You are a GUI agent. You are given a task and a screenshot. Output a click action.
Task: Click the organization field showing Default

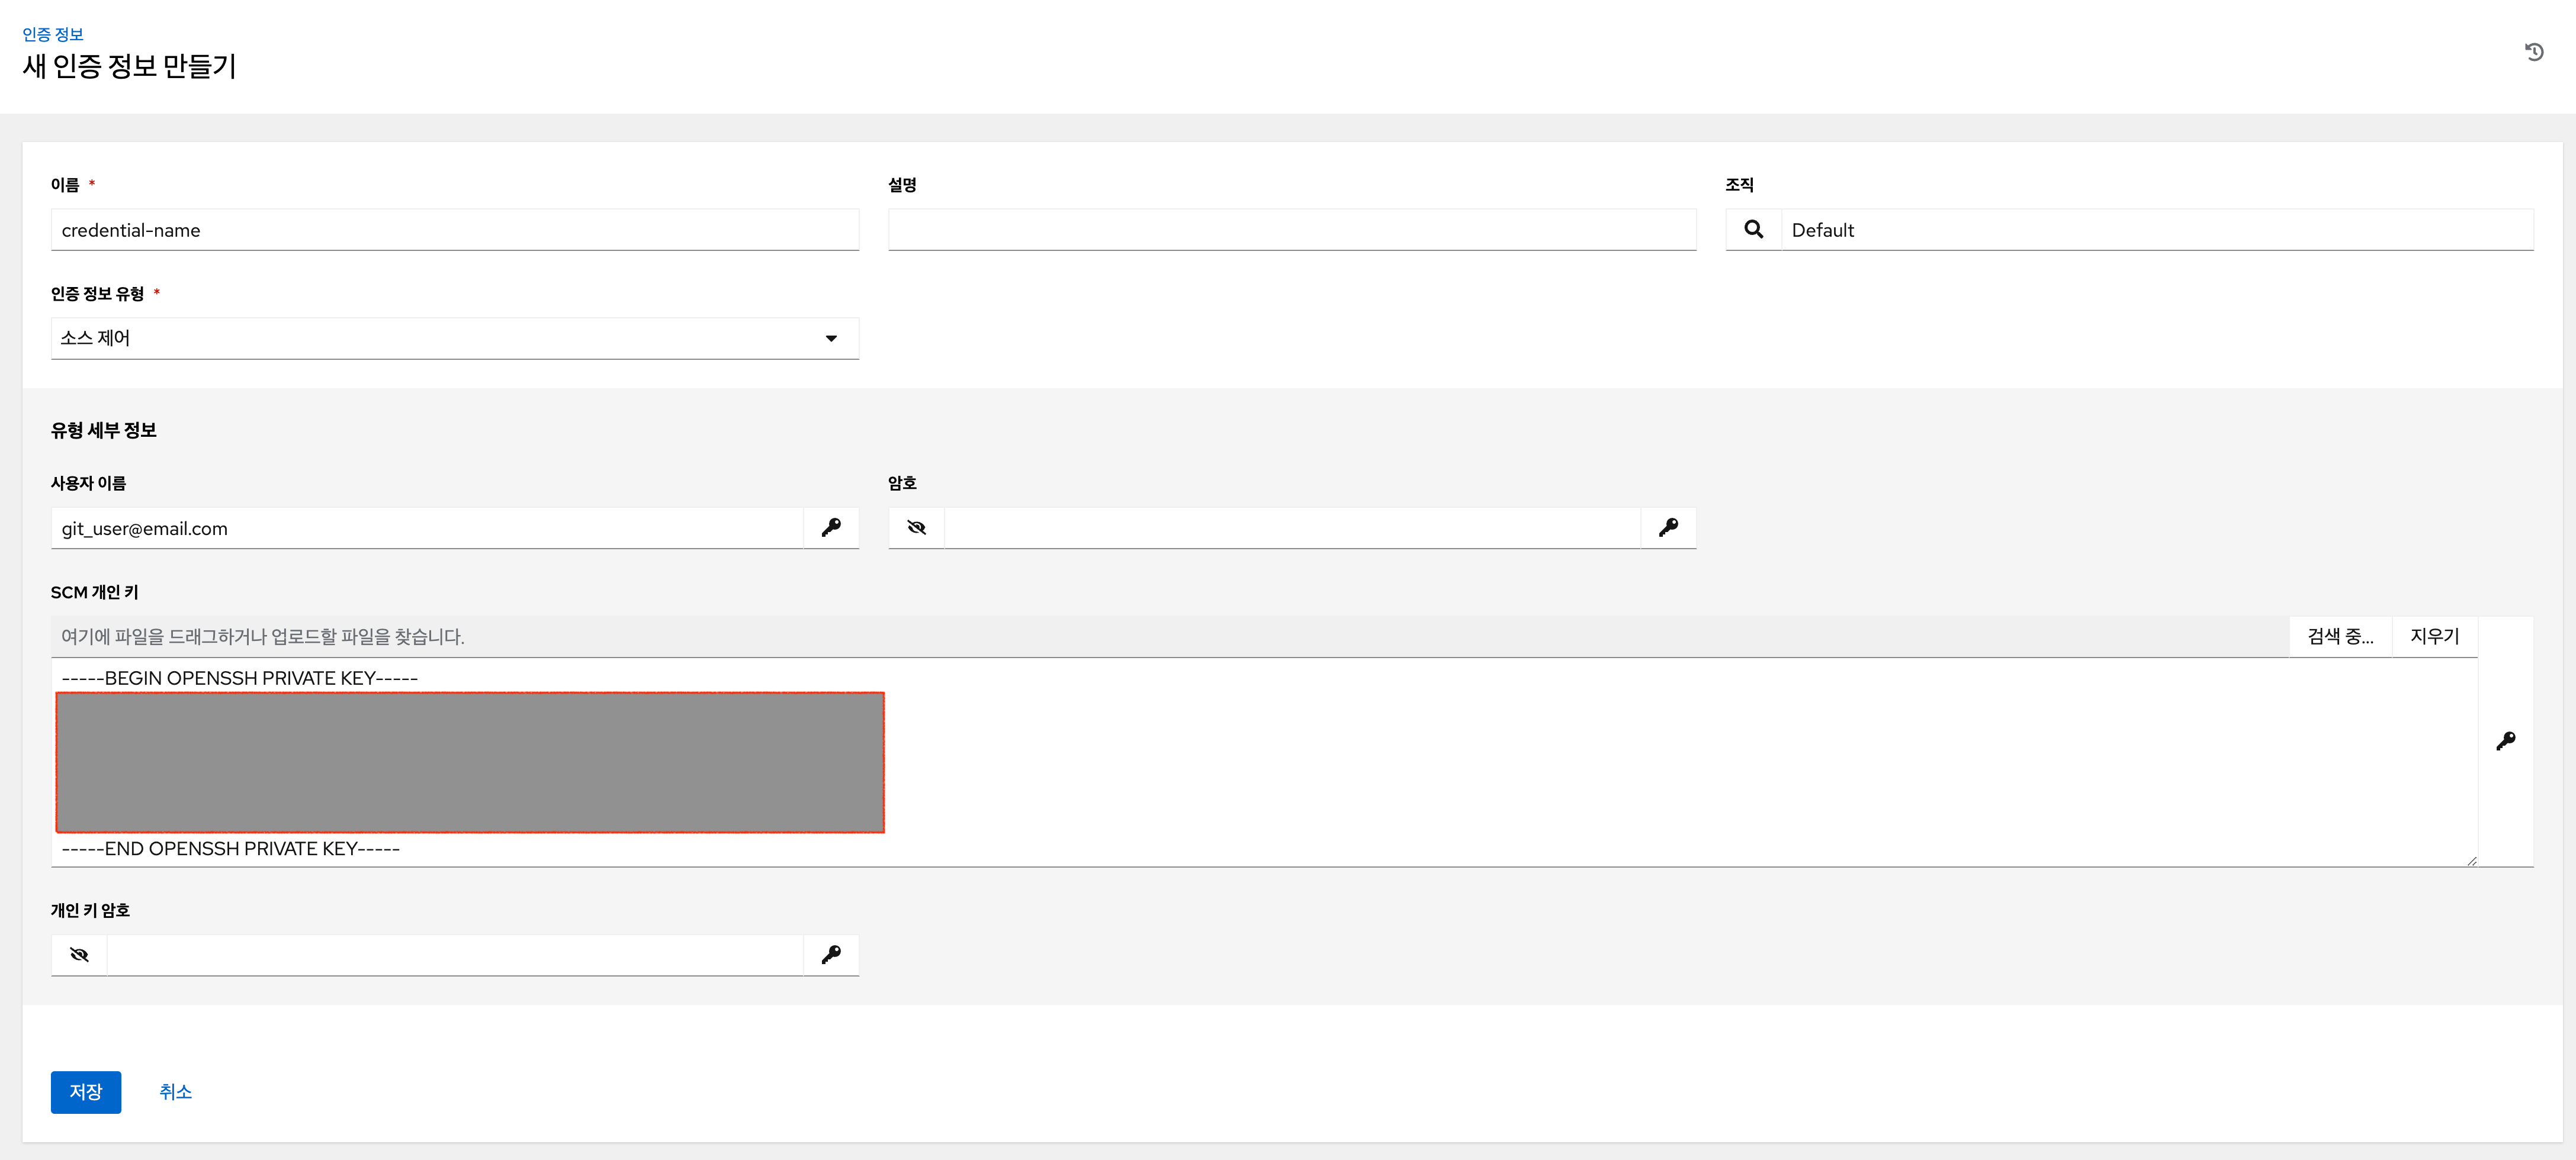click(x=2157, y=230)
